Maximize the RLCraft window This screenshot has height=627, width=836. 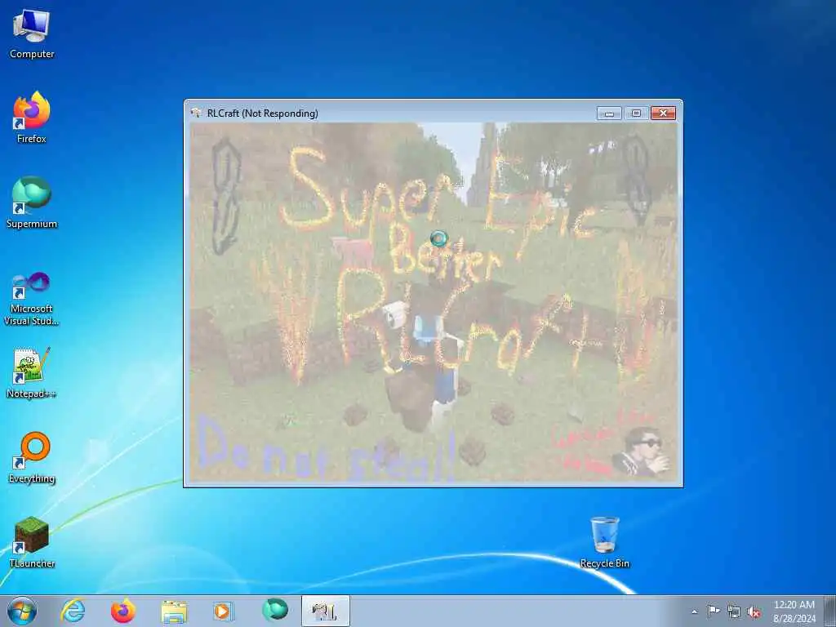coord(636,113)
